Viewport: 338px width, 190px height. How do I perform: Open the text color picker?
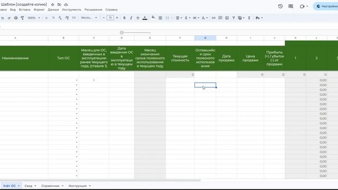click(x=145, y=18)
